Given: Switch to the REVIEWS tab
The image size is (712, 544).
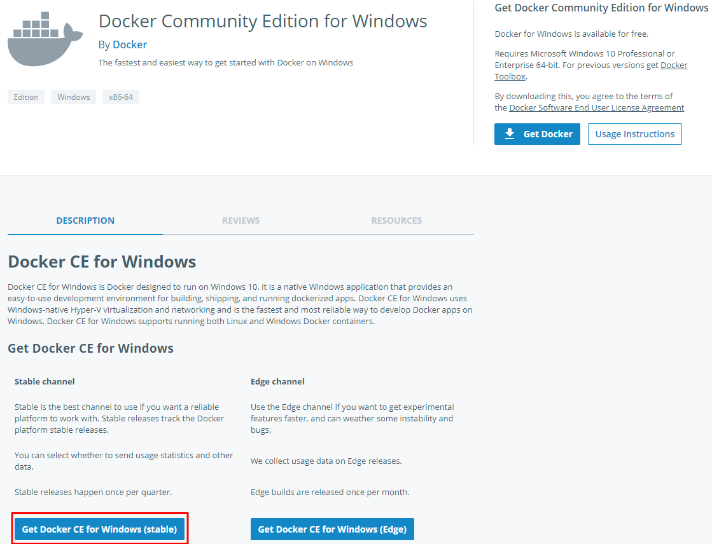Looking at the screenshot, I should click(241, 221).
